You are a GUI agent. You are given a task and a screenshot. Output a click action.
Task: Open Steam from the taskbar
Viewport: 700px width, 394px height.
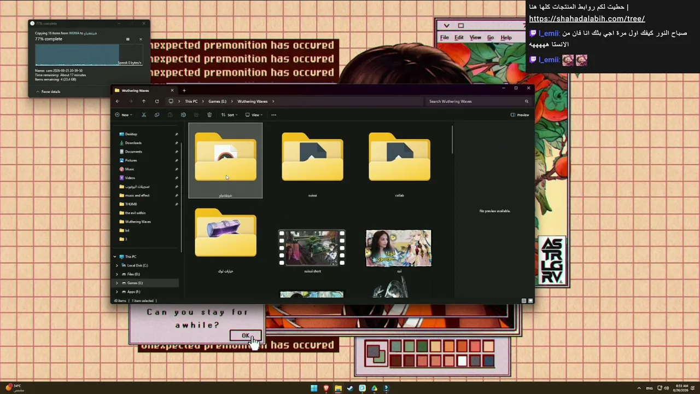350,389
